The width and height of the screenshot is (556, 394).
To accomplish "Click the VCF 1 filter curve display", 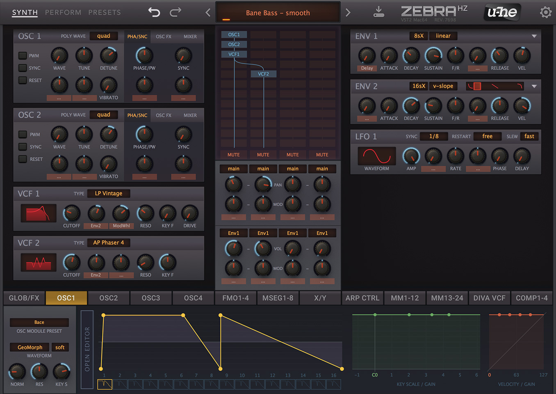I will click(x=39, y=213).
